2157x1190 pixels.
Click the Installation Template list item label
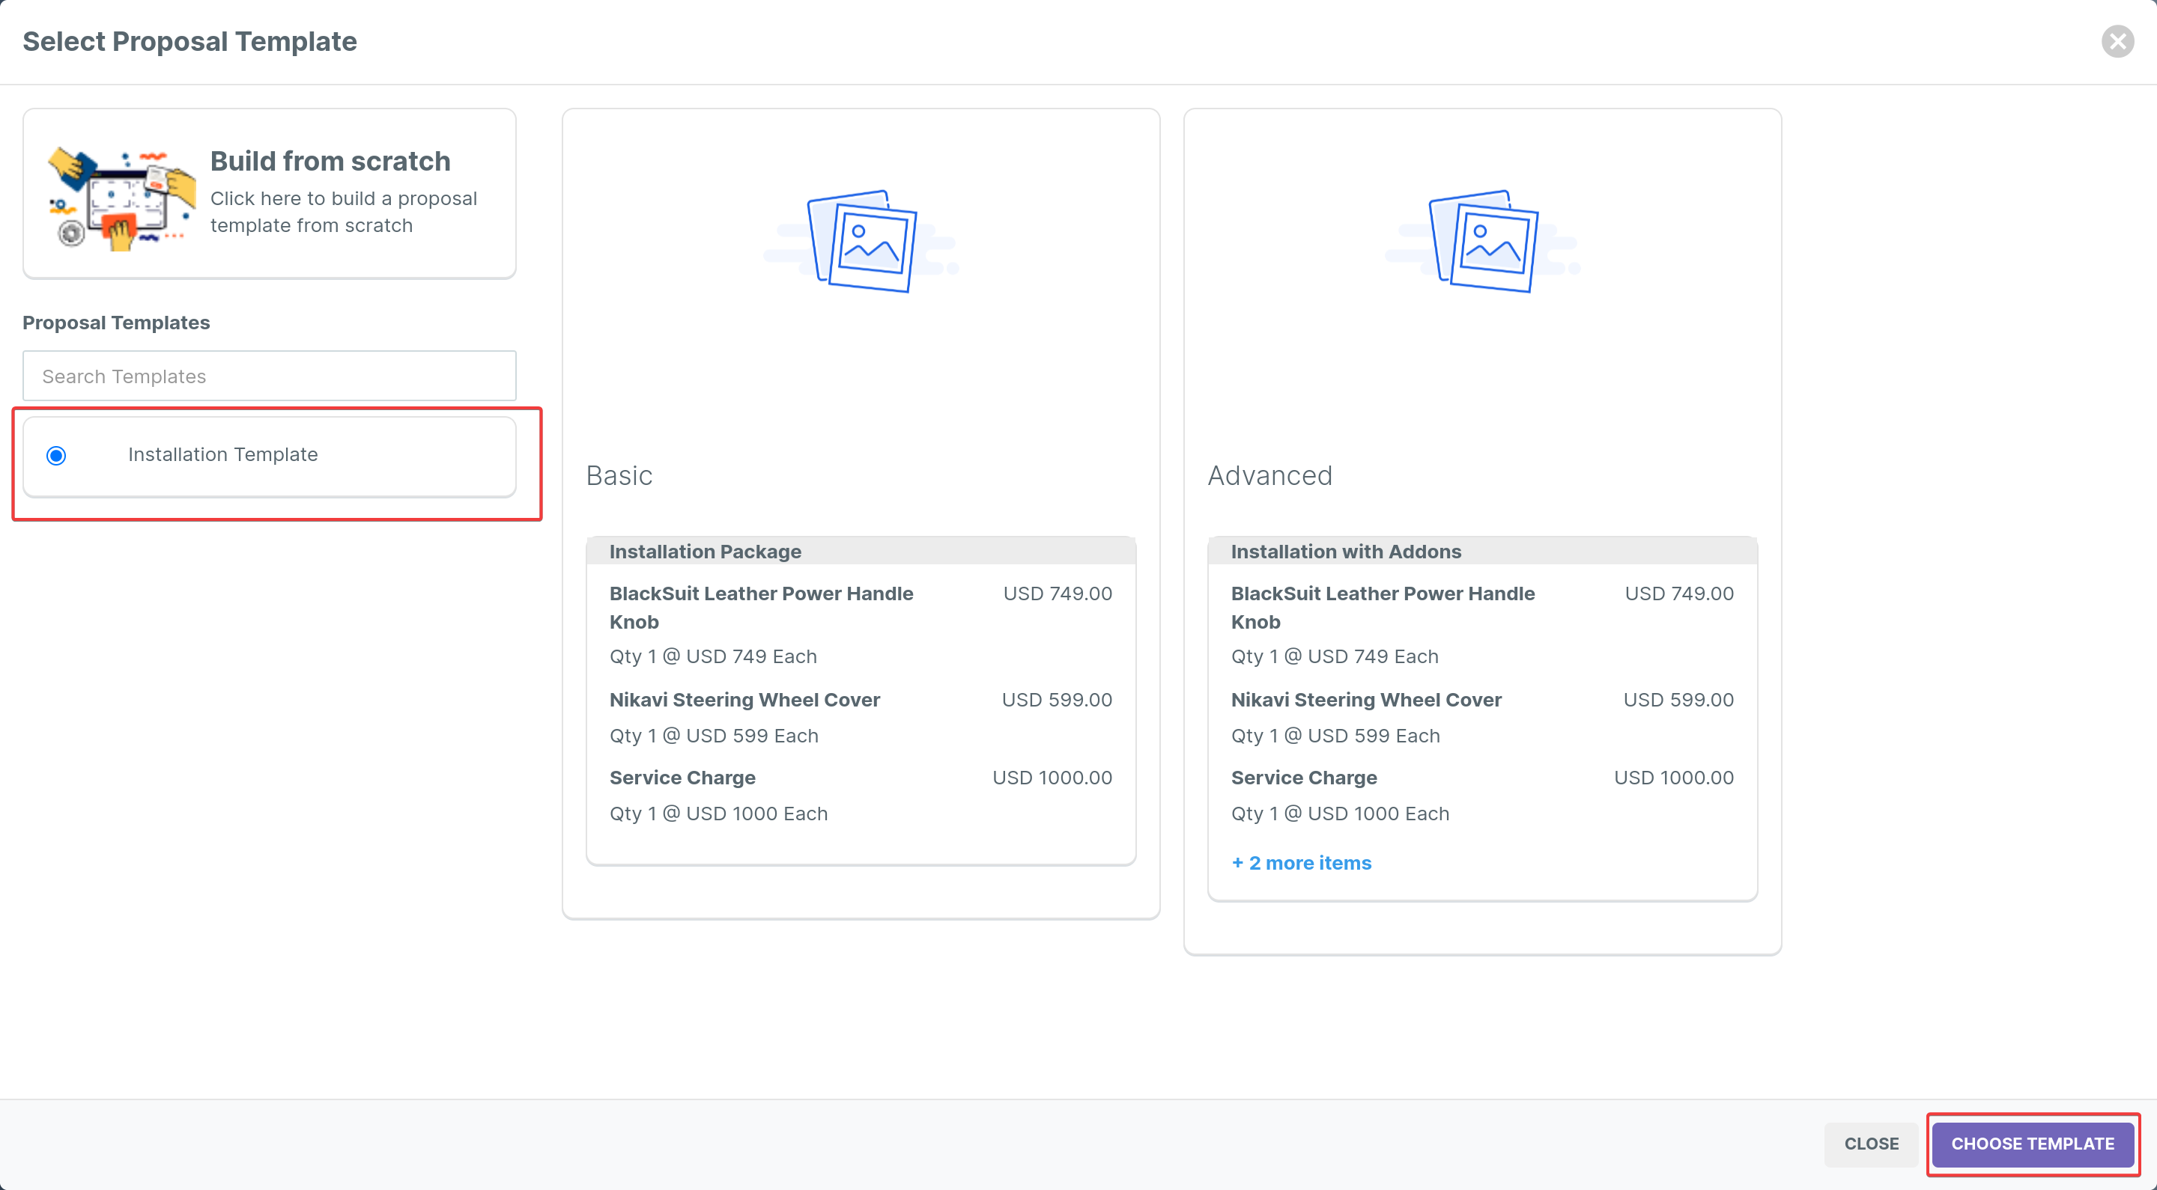[x=222, y=454]
